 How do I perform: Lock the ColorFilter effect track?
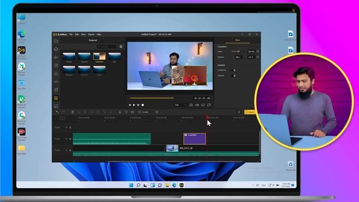point(70,139)
